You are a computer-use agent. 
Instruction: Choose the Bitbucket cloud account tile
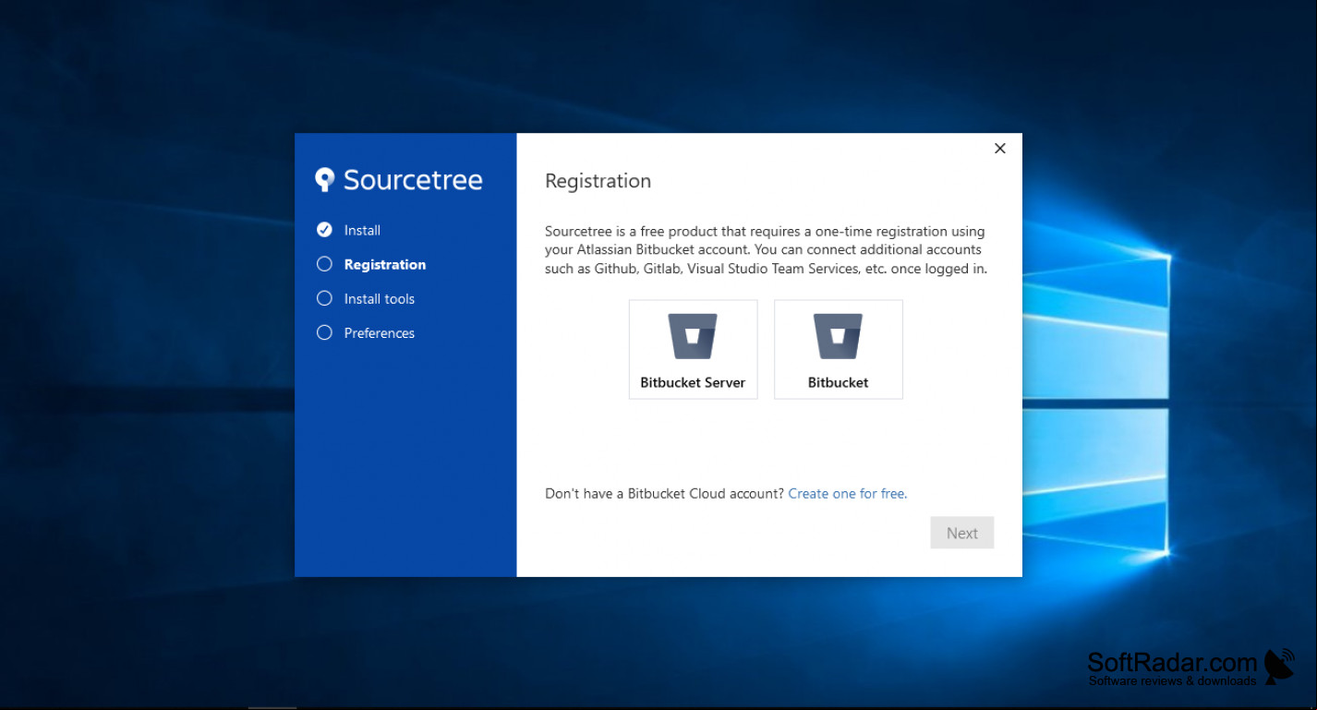click(838, 349)
